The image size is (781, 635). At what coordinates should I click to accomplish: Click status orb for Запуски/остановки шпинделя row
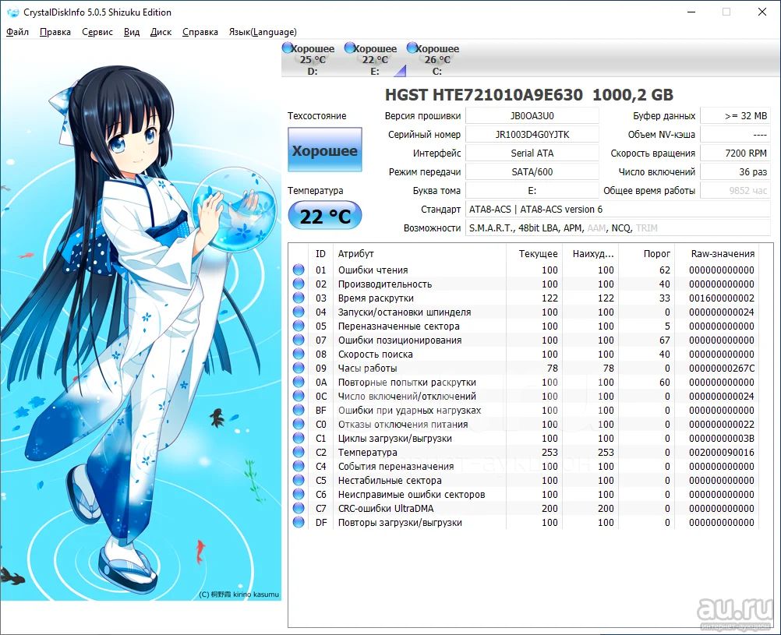[299, 312]
